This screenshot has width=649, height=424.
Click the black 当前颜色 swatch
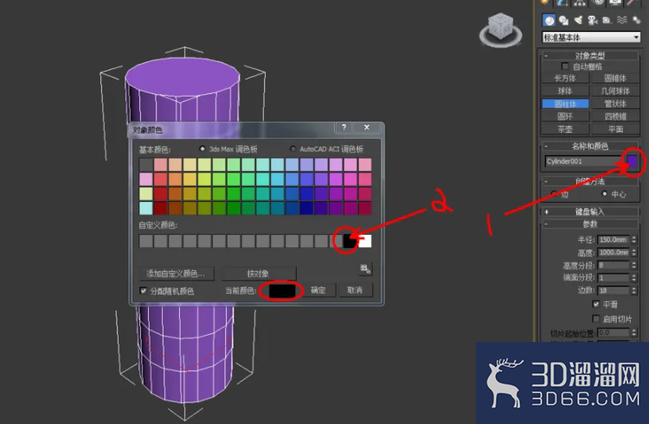[x=281, y=290]
